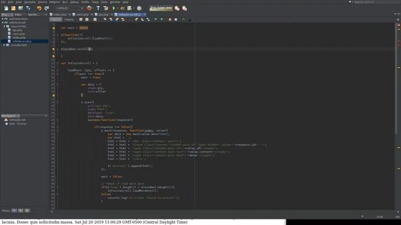Select InfiniteScroll in Navigator
Image resolution: width=401 pixels, height=225 pixels.
[15, 120]
